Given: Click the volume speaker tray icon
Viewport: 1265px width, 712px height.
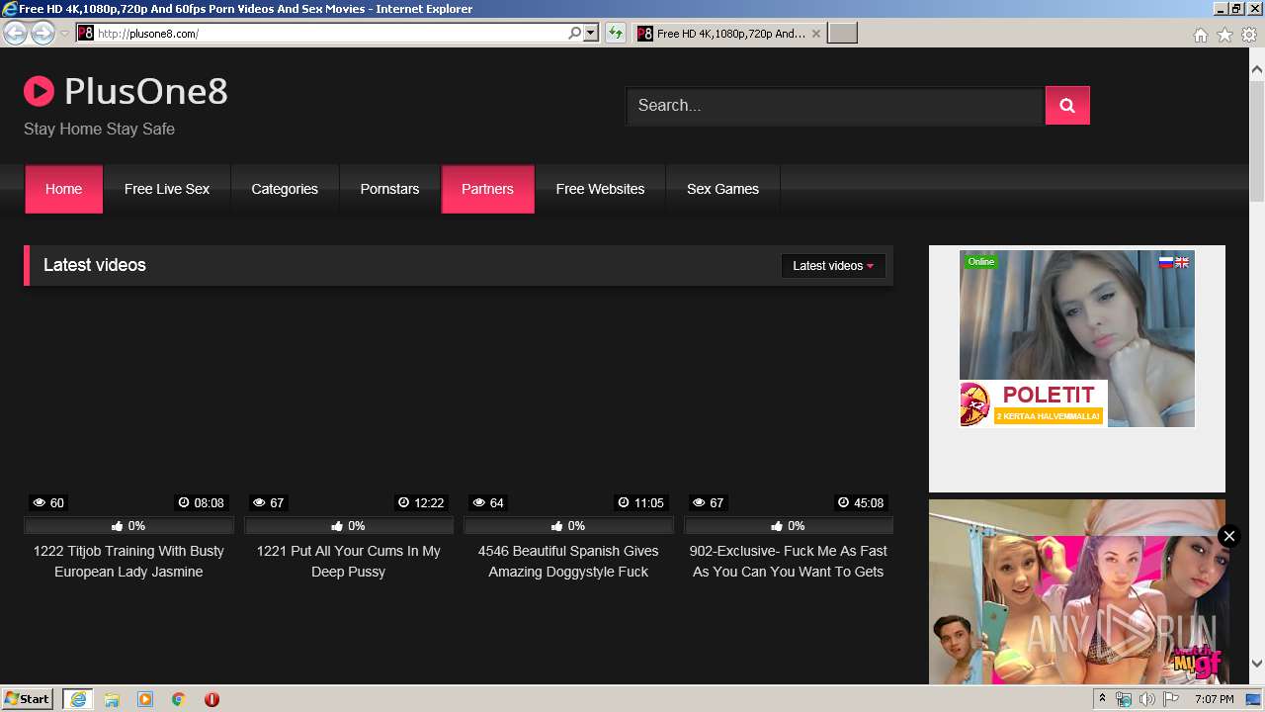Looking at the screenshot, I should (1146, 699).
